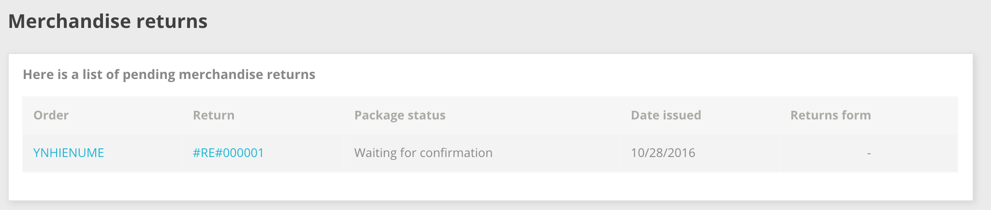The height and width of the screenshot is (210, 991).
Task: Select the Returns form column header
Action: 831,115
